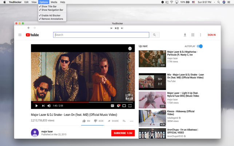The height and width of the screenshot is (146, 234).
Task: Click the search magnifier button
Action: pos(154,35)
